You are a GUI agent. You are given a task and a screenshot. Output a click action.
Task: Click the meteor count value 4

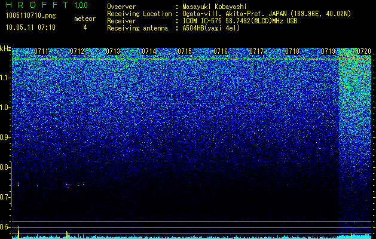[85, 27]
